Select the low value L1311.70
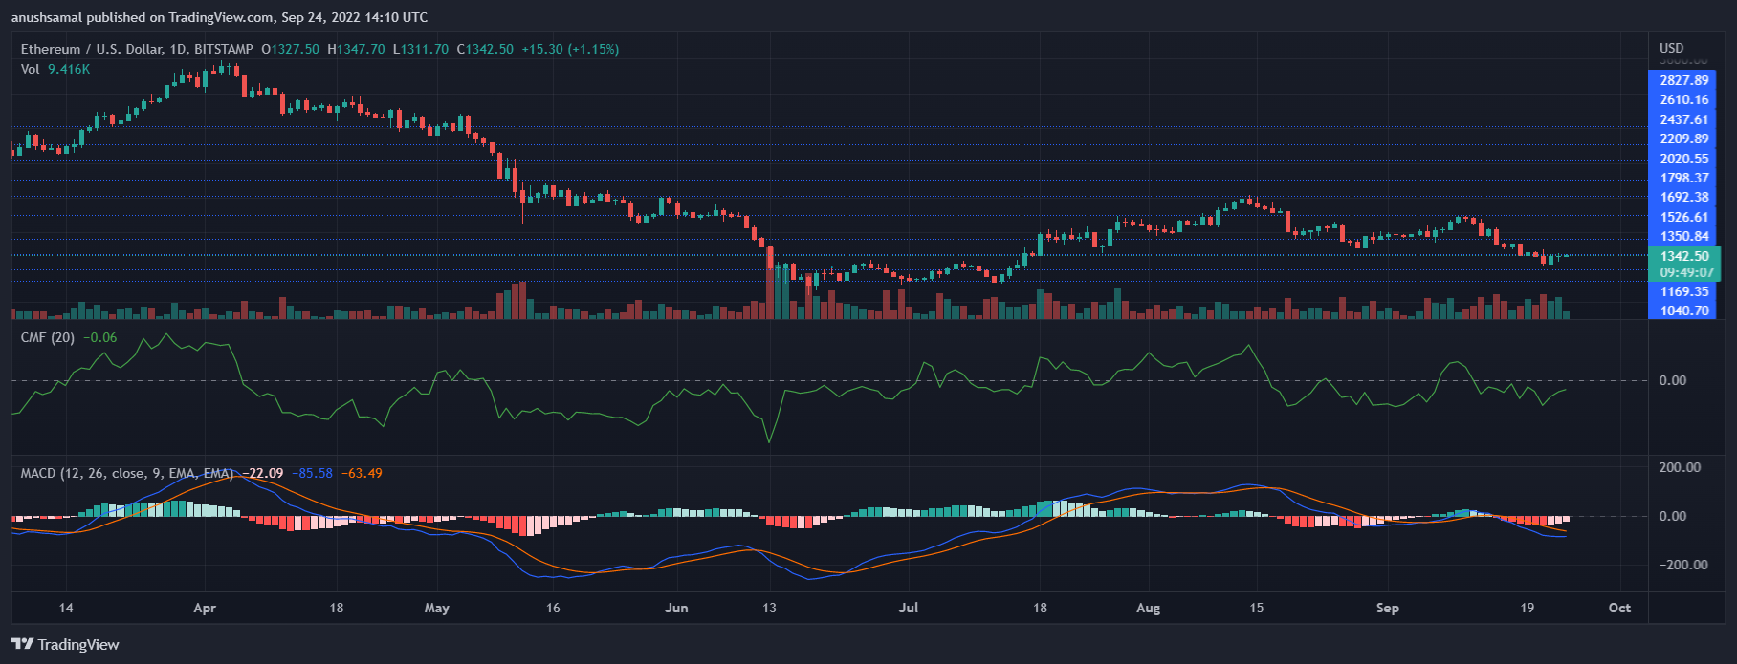 click(421, 49)
